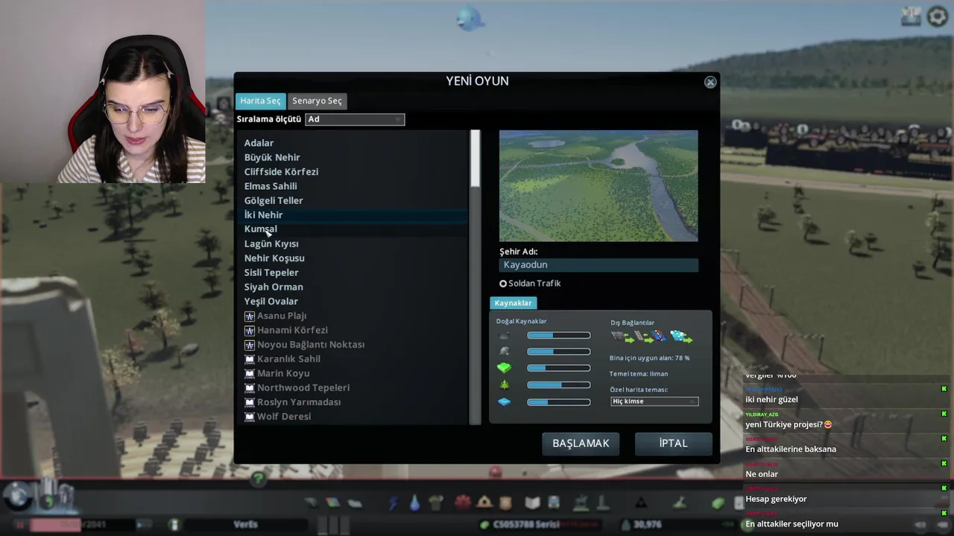Click the blue water resource icon
Viewport: 954px width, 536px height.
505,402
